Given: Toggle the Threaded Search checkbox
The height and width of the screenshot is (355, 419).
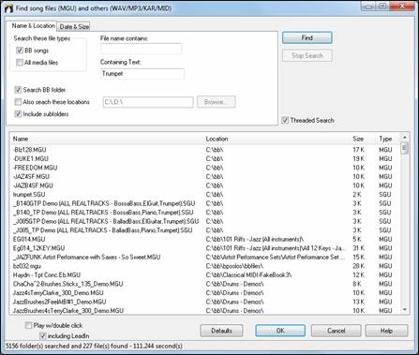Looking at the screenshot, I should [x=285, y=120].
